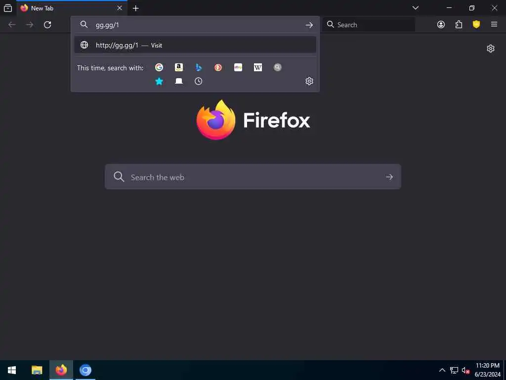The image size is (506, 380).
Task: Open File Explorer from taskbar
Action: pyautogui.click(x=37, y=370)
